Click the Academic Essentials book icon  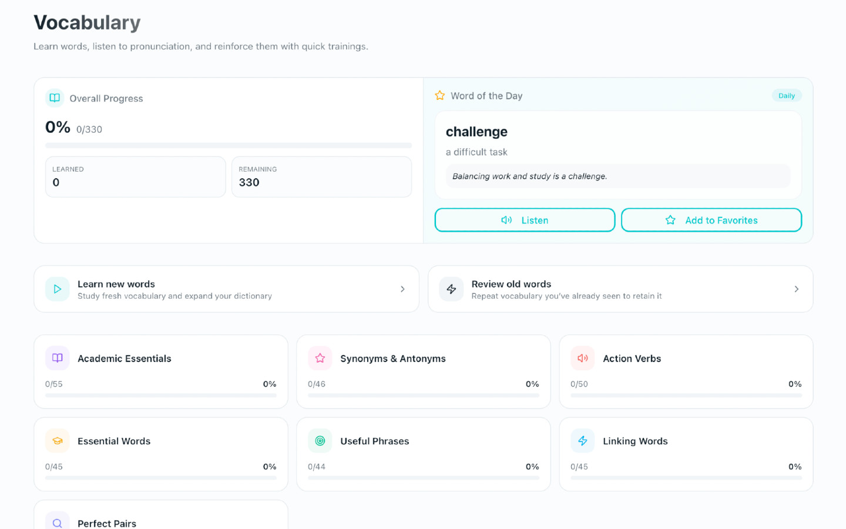pos(58,358)
